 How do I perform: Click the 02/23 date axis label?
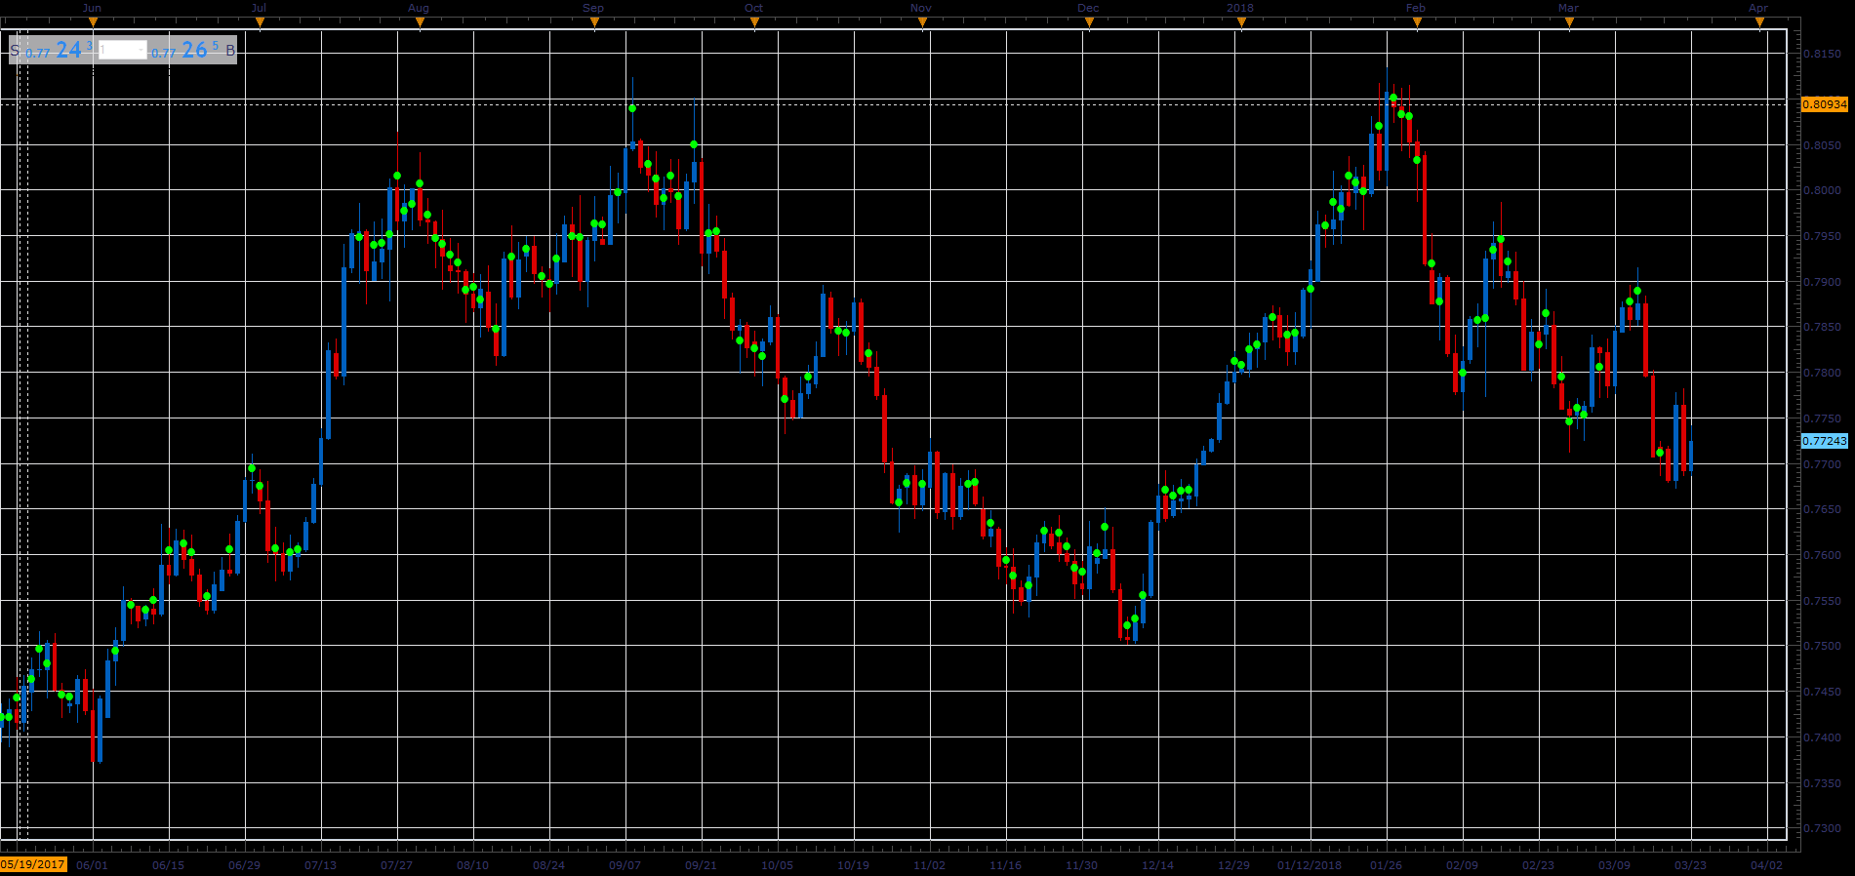1538,865
